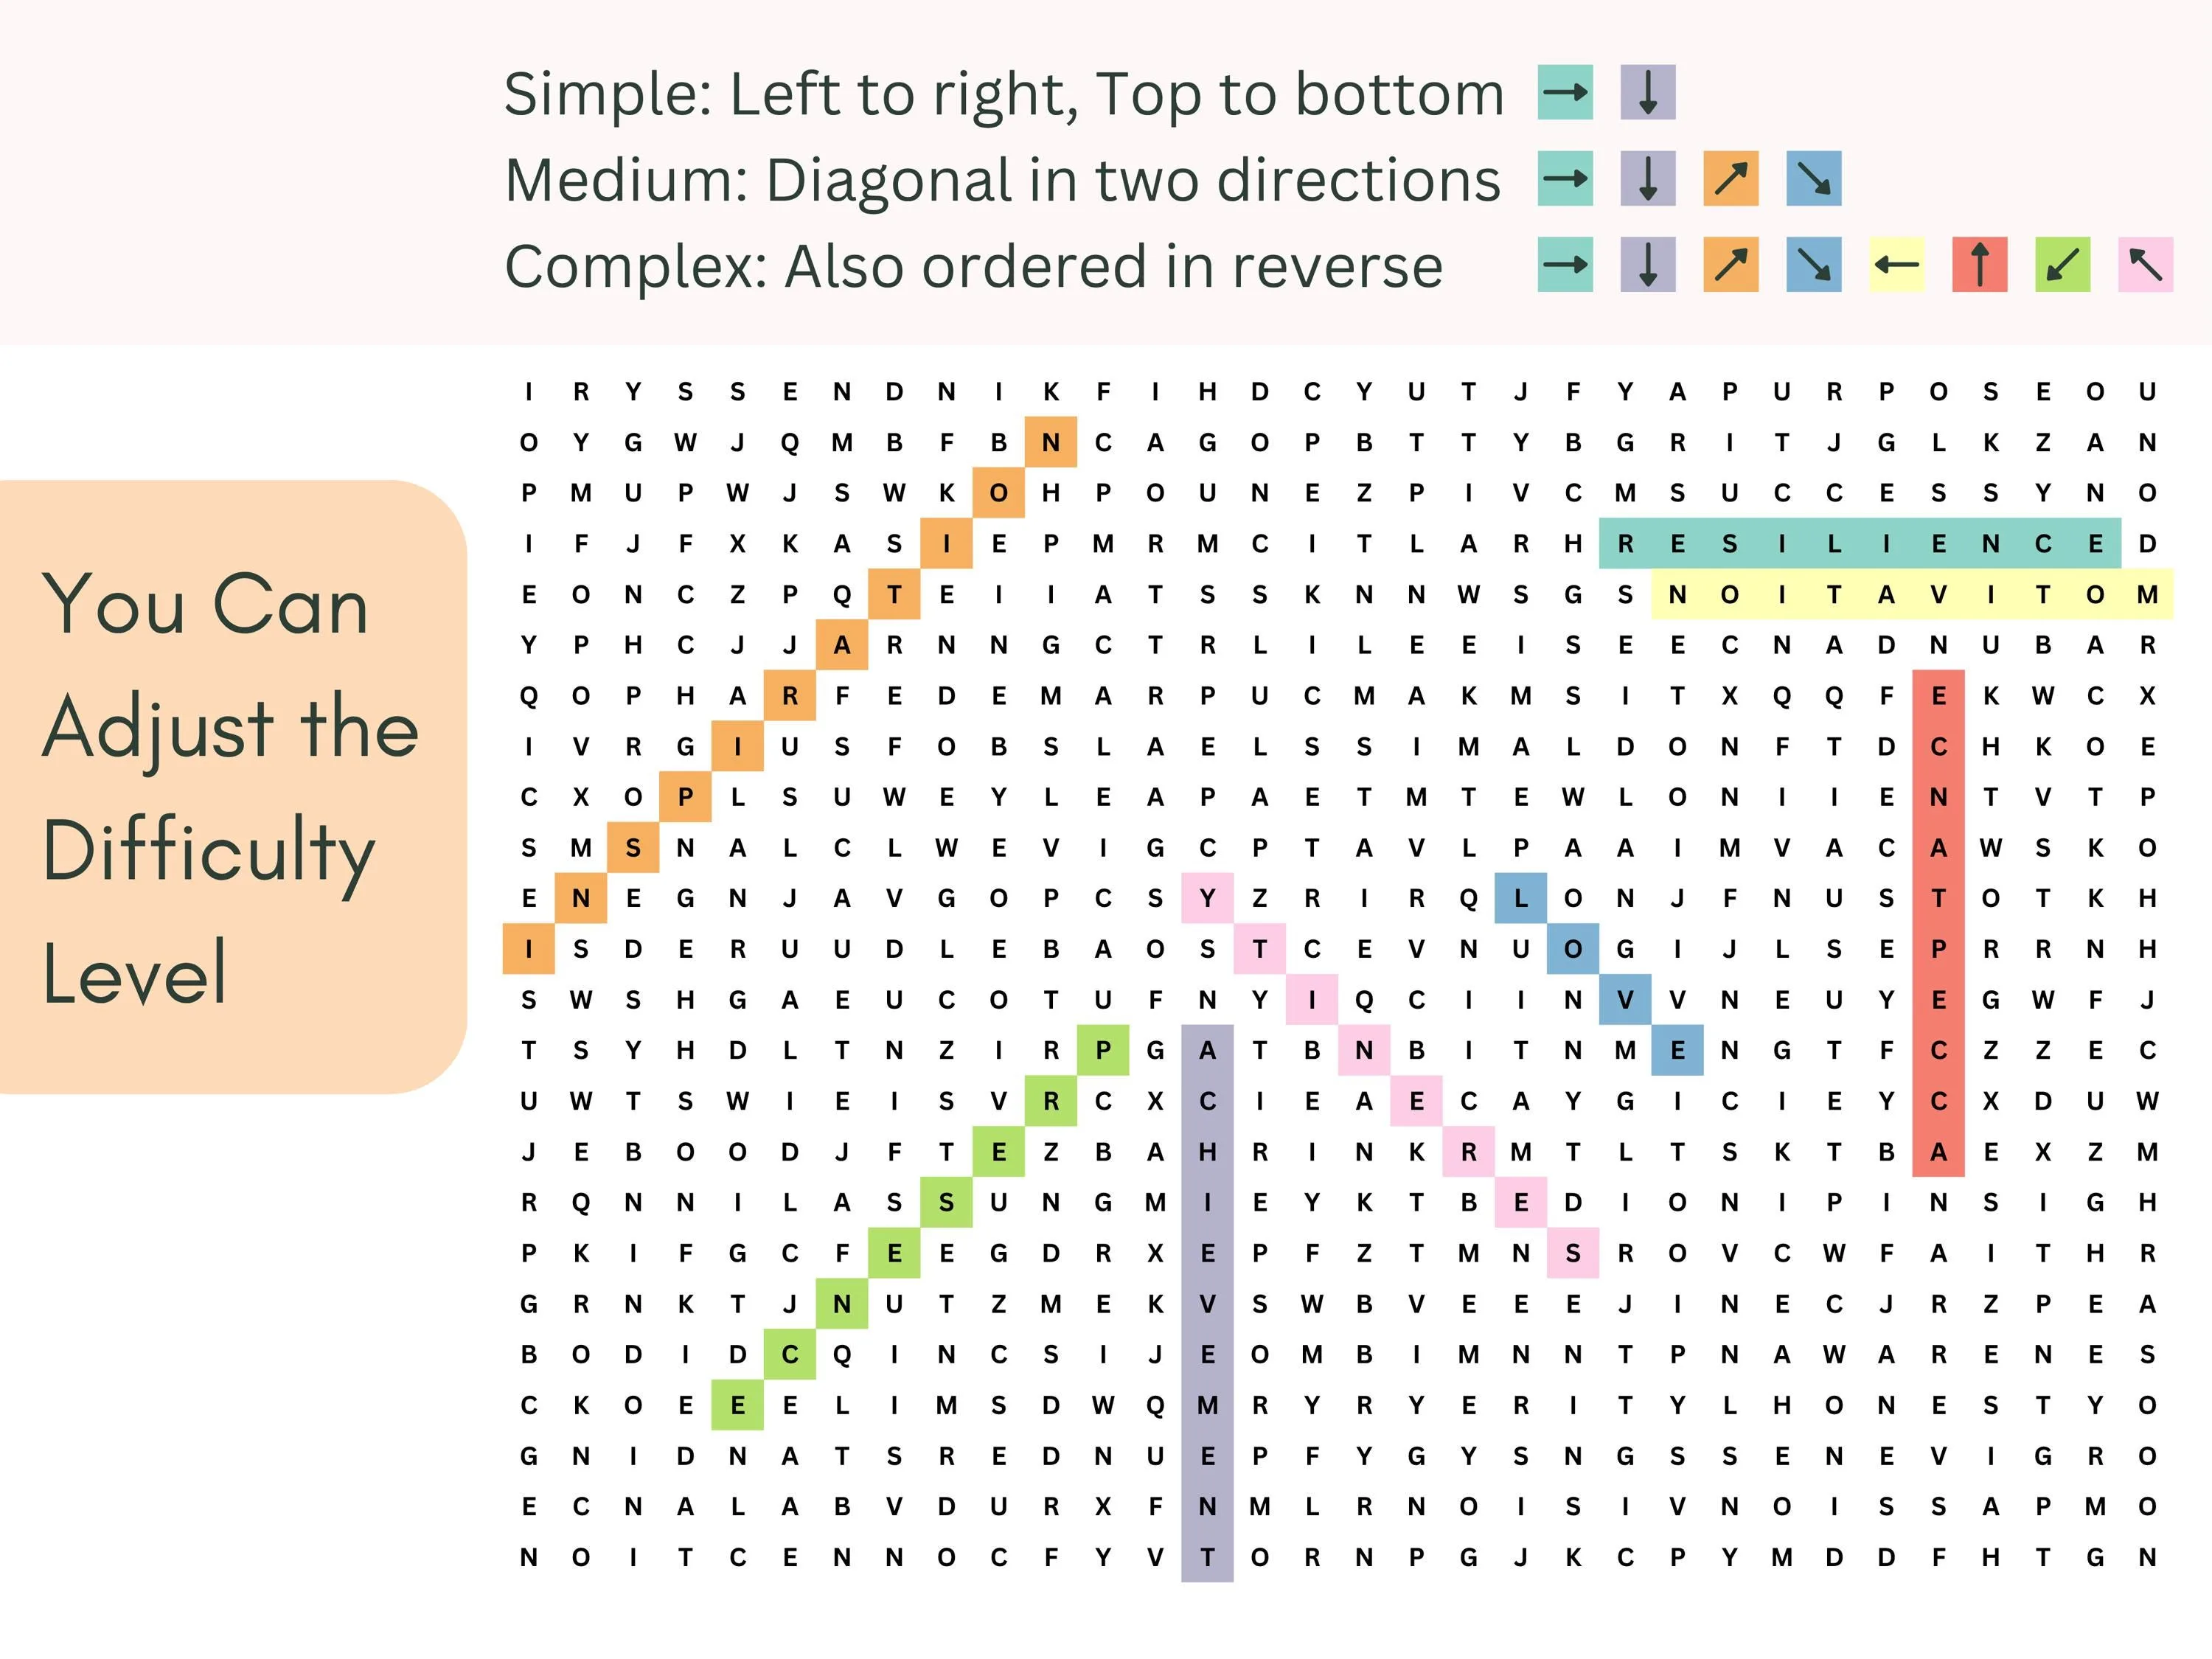Select the orange up-right arrow in Medium row

(1731, 179)
